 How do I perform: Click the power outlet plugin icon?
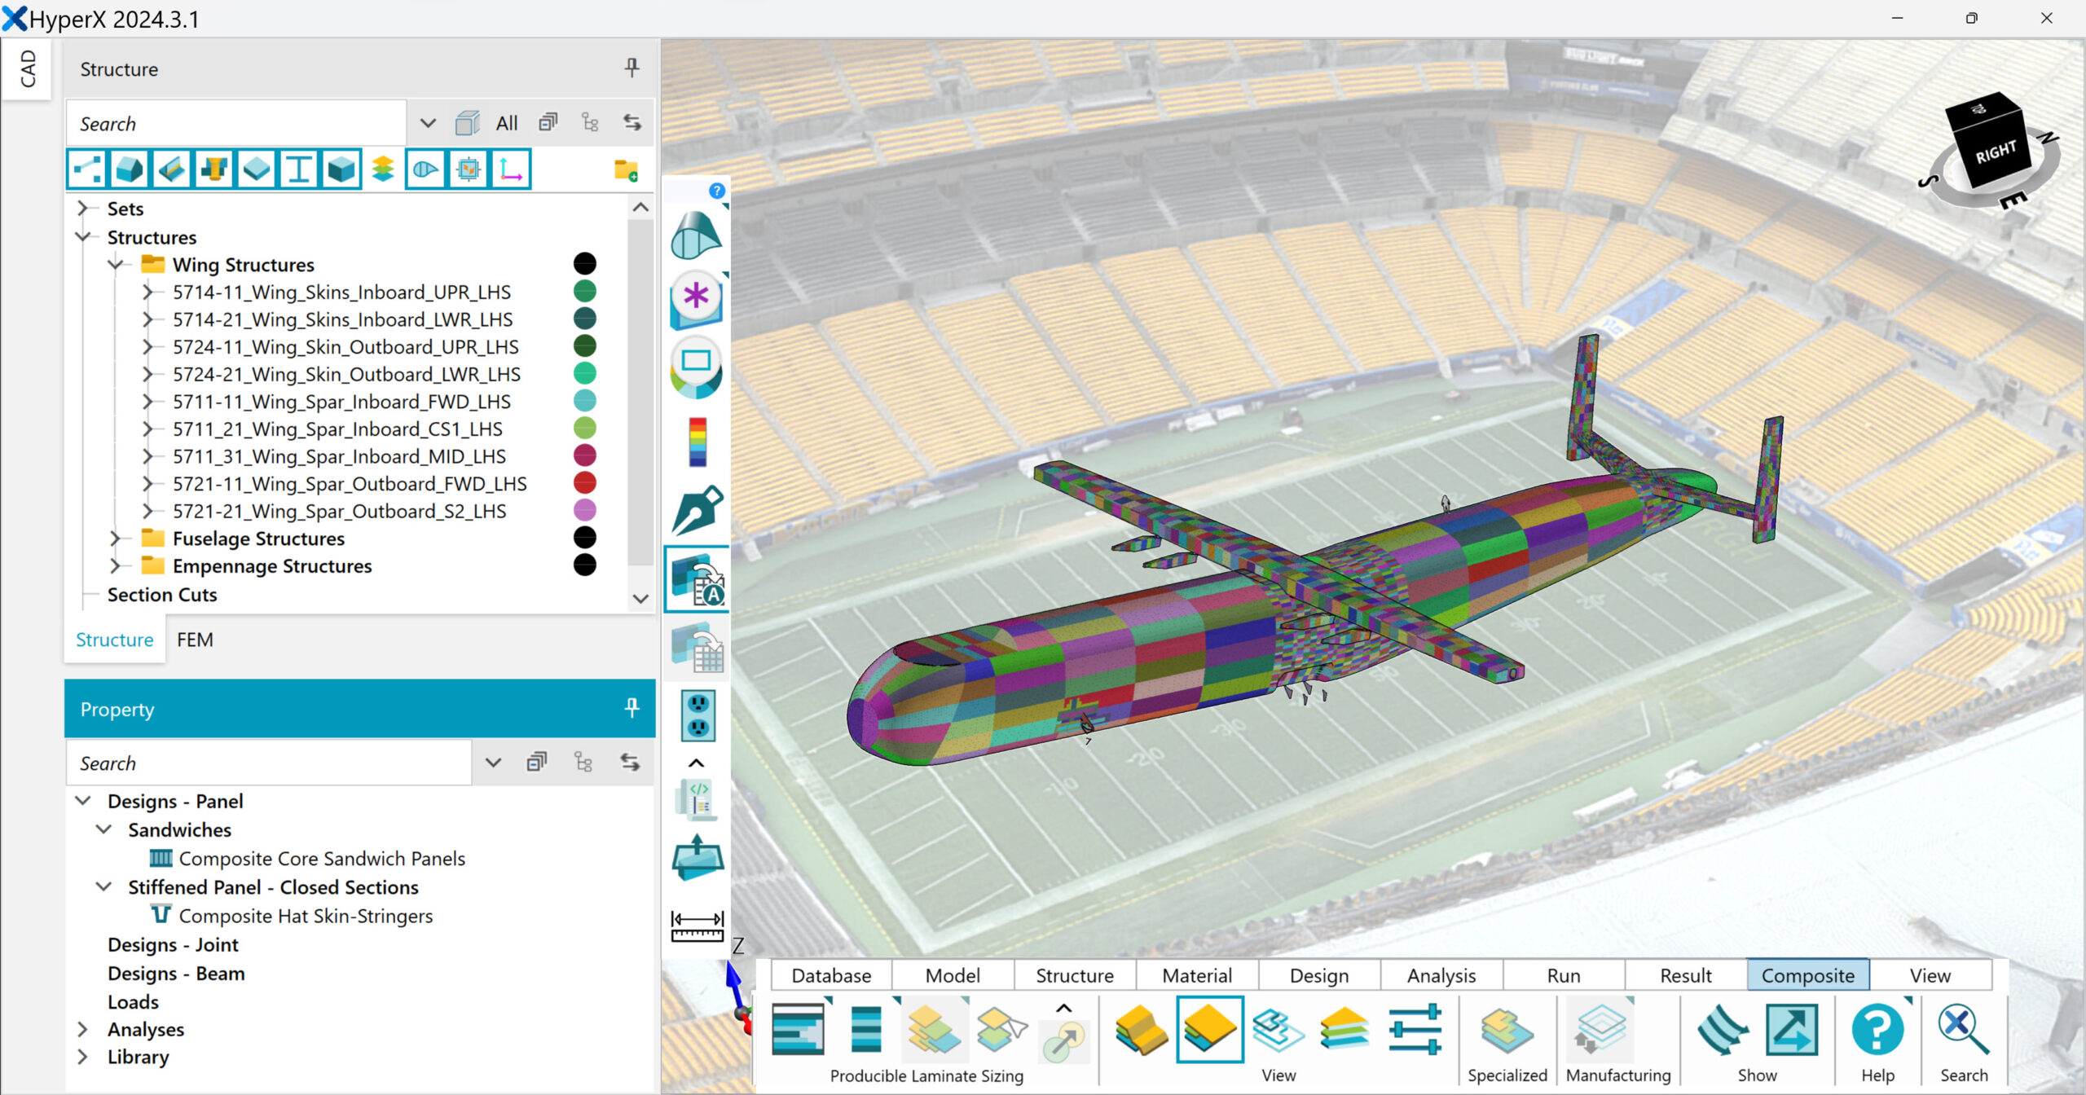tap(698, 715)
